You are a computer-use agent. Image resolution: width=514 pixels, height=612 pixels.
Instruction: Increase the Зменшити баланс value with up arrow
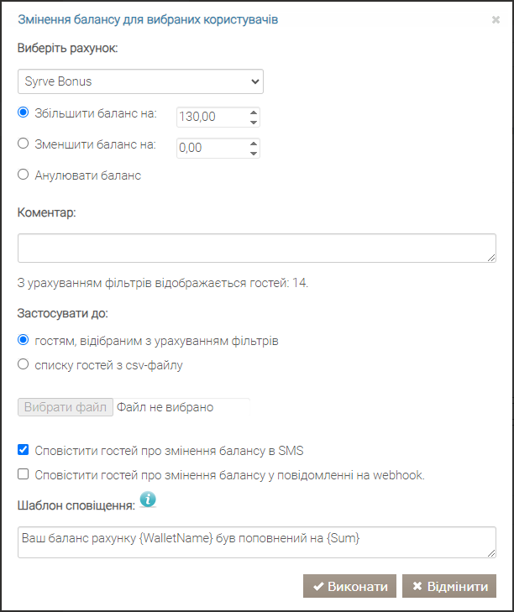pyautogui.click(x=254, y=144)
